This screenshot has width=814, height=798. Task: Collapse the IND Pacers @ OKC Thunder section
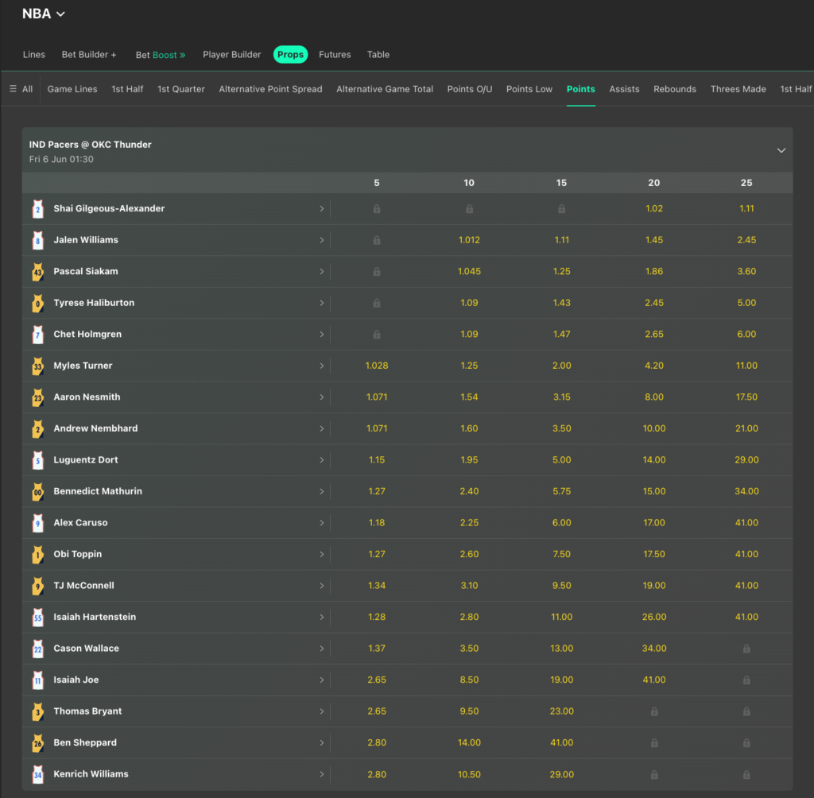tap(781, 150)
